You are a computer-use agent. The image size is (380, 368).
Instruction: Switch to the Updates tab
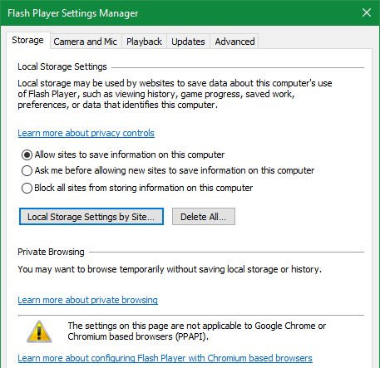(x=188, y=42)
